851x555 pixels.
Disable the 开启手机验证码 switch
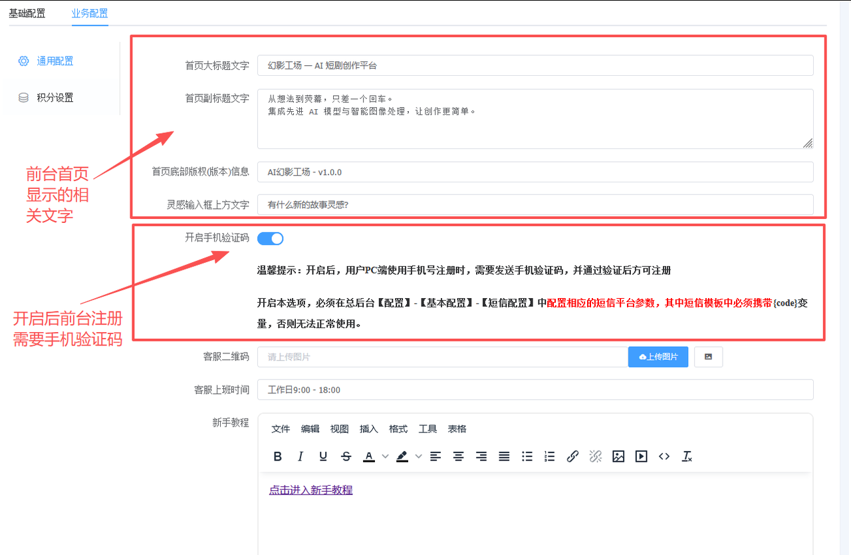pos(270,238)
